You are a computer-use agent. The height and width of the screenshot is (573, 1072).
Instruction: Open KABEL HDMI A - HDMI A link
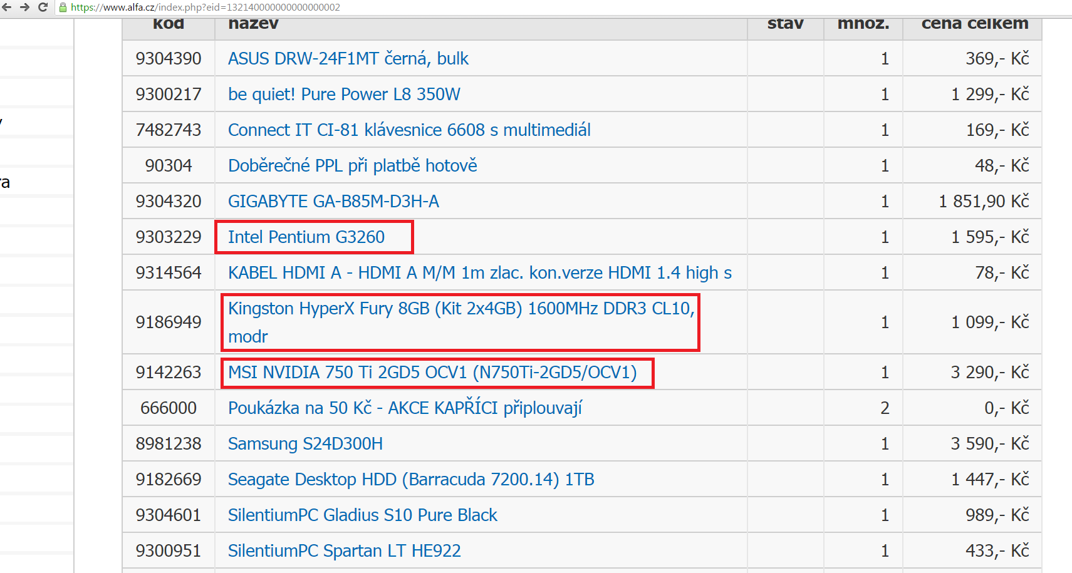(x=479, y=273)
